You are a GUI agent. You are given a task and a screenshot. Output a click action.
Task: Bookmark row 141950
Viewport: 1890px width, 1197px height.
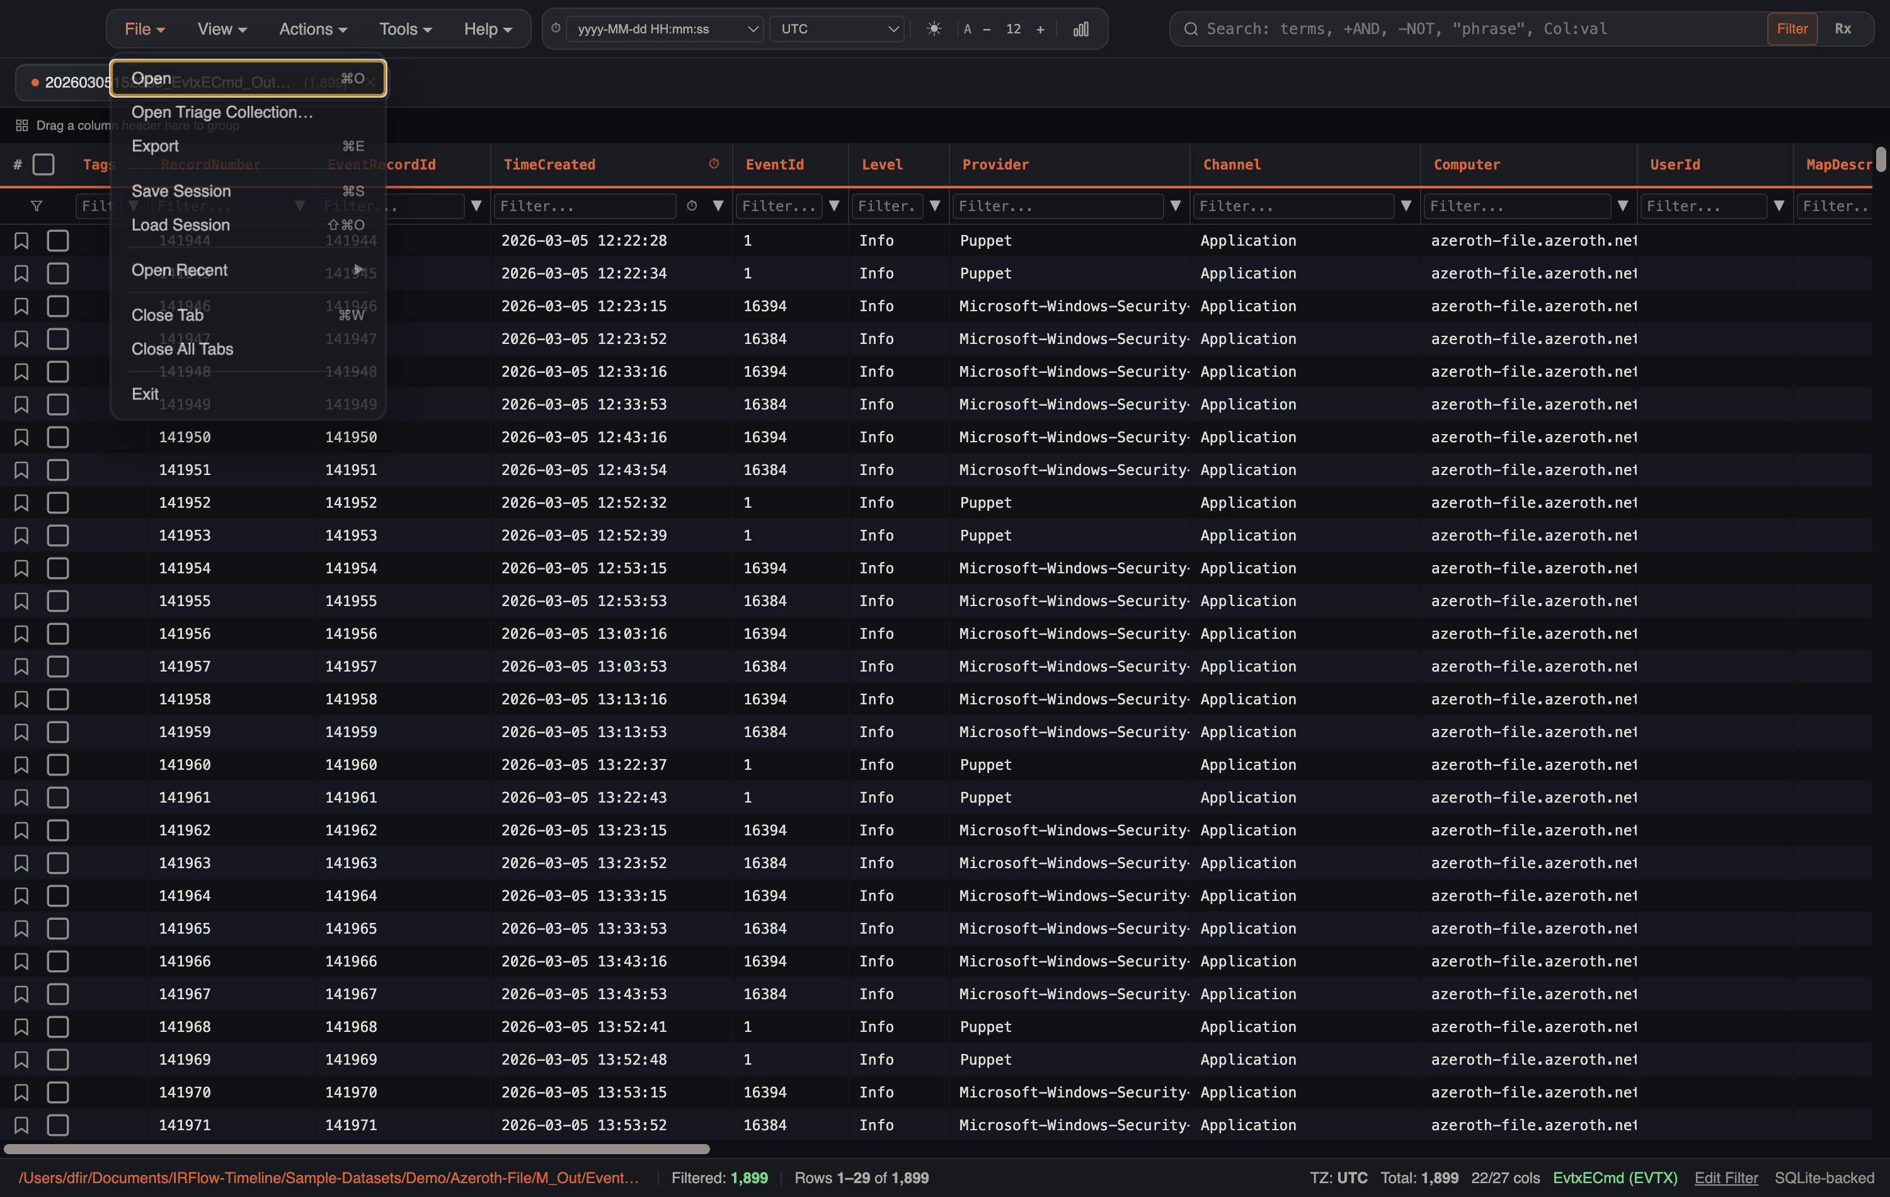click(21, 437)
